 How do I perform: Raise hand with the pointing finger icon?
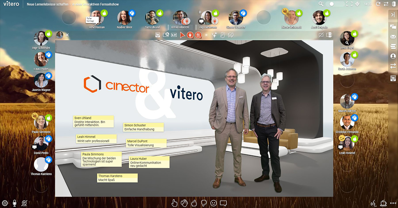coord(174,203)
